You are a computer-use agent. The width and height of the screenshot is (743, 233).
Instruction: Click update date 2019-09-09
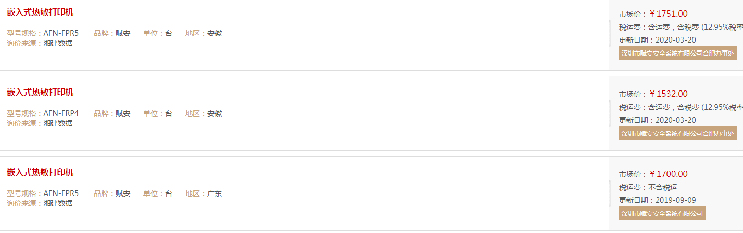[x=676, y=200]
